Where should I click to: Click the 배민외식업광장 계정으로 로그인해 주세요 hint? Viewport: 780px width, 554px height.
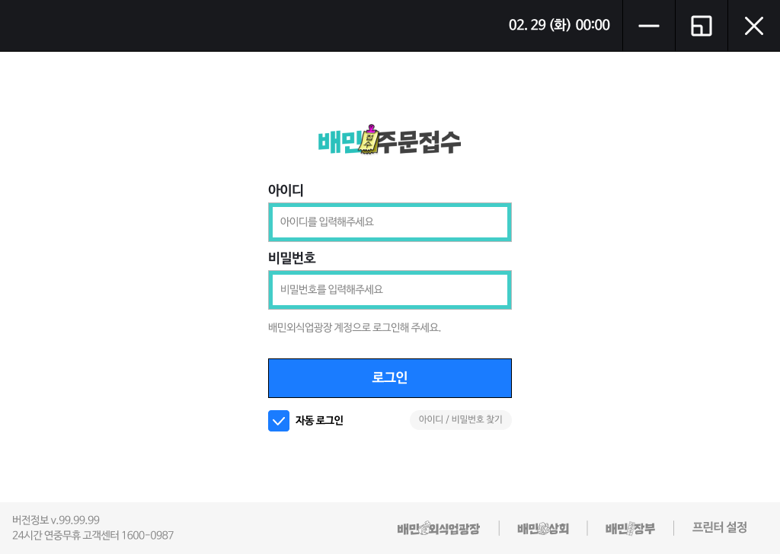coord(354,327)
